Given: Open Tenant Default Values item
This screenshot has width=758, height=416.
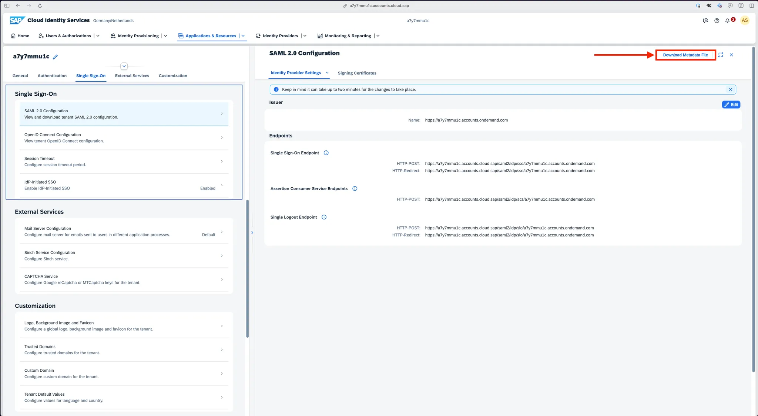Looking at the screenshot, I should point(124,397).
